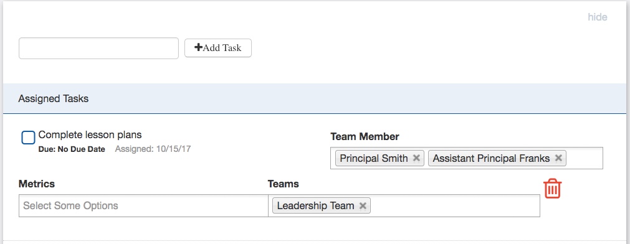Focus the new task name input field
Viewport: 630px width, 244px height.
click(99, 48)
